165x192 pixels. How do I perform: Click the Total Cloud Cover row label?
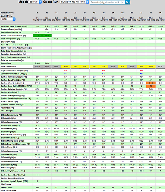click(x=9, y=66)
